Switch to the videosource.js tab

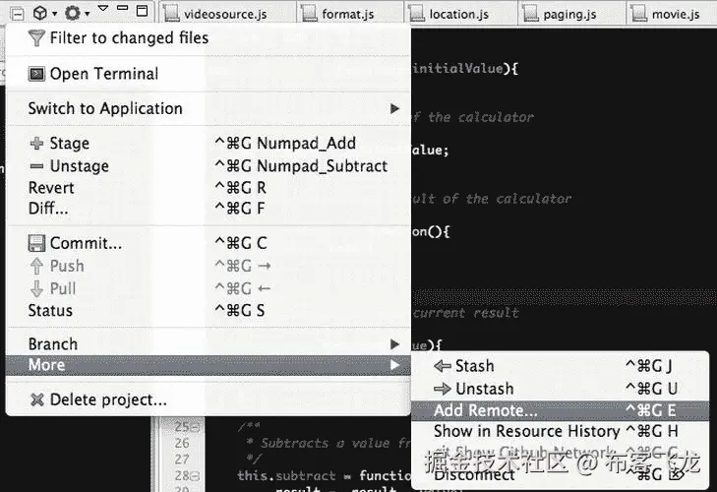pyautogui.click(x=228, y=14)
